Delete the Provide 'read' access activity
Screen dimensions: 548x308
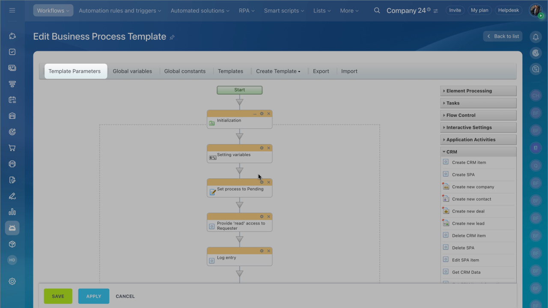point(269,216)
